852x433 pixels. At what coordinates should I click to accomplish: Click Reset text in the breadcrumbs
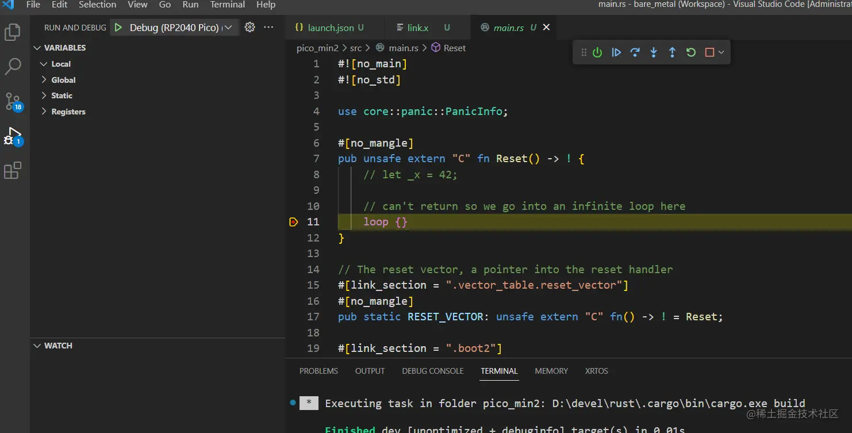tap(455, 48)
